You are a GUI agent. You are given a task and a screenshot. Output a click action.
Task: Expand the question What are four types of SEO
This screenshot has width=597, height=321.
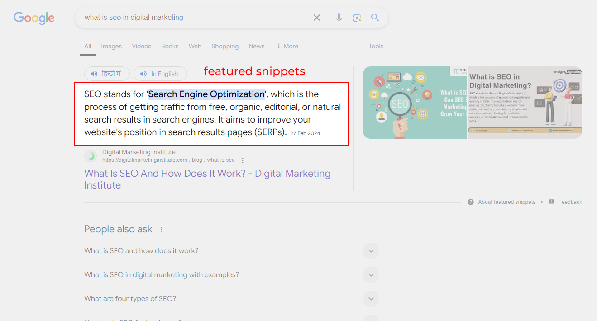(371, 298)
